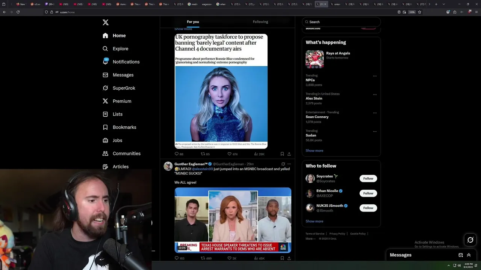Share the UK taskforce article post

(289, 154)
